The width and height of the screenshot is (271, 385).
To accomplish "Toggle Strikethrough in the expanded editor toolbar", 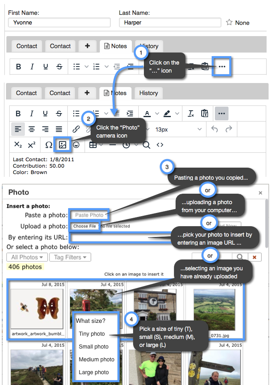I will pos(59,113).
